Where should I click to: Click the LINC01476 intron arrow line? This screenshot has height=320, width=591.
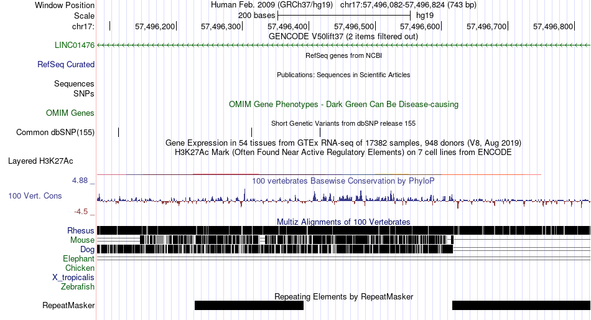pyautogui.click(x=344, y=45)
